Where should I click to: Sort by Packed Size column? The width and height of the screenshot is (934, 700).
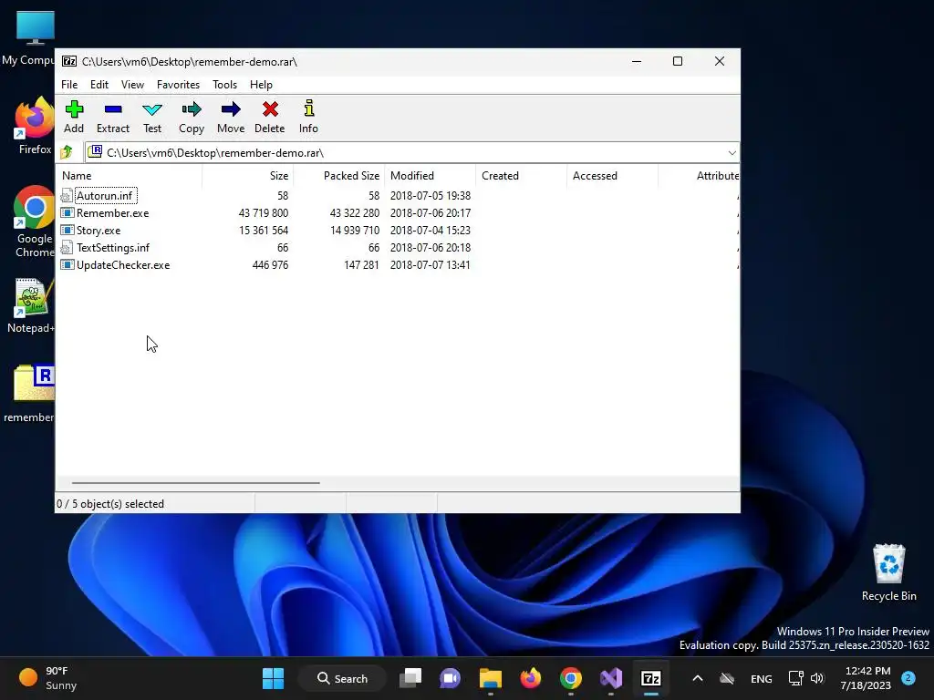click(x=338, y=176)
